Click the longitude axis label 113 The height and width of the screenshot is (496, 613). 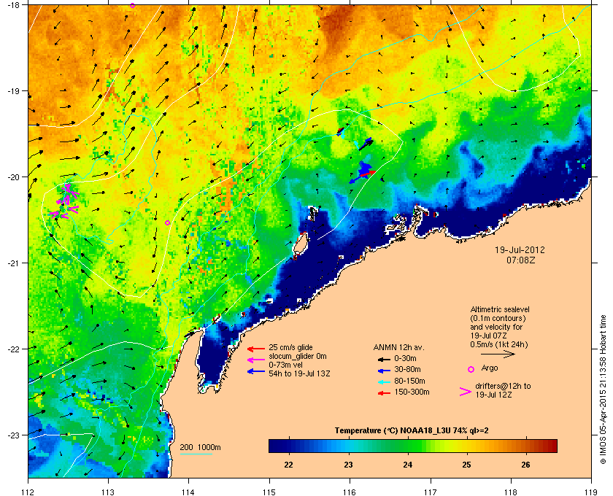(108, 492)
